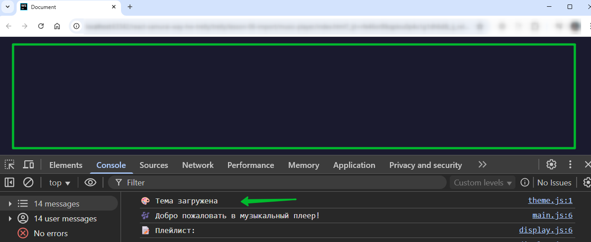Reload the page using refresh icon

coord(41,26)
